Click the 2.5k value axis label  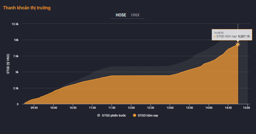pyautogui.click(x=15, y=88)
